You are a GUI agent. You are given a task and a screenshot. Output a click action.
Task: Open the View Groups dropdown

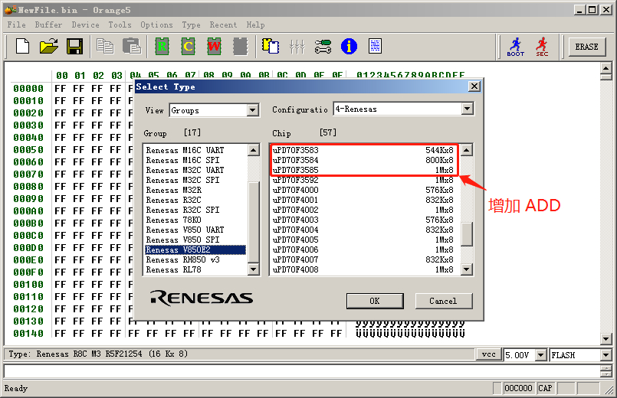[x=253, y=110]
